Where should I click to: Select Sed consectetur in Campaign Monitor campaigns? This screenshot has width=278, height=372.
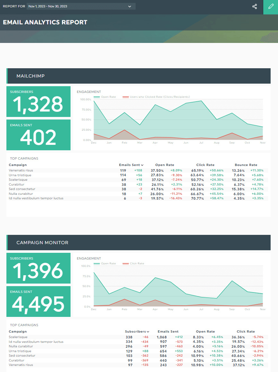point(22,355)
